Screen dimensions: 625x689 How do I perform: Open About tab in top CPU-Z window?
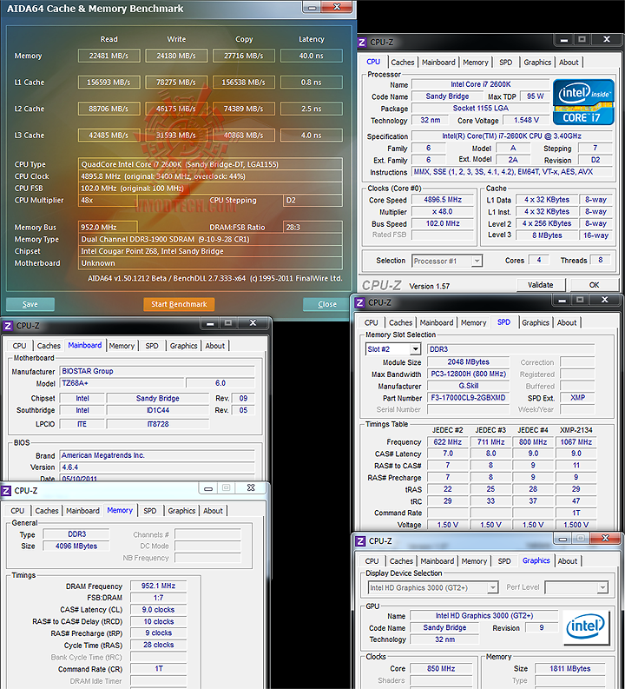(569, 63)
